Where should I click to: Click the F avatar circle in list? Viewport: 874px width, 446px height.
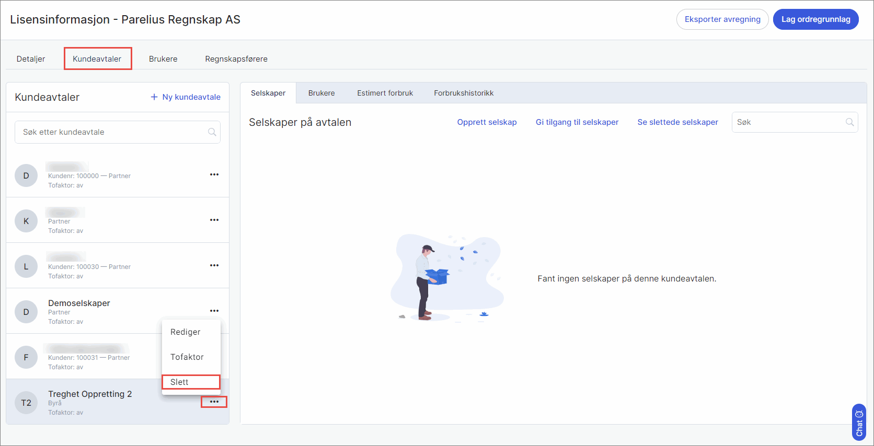(26, 357)
